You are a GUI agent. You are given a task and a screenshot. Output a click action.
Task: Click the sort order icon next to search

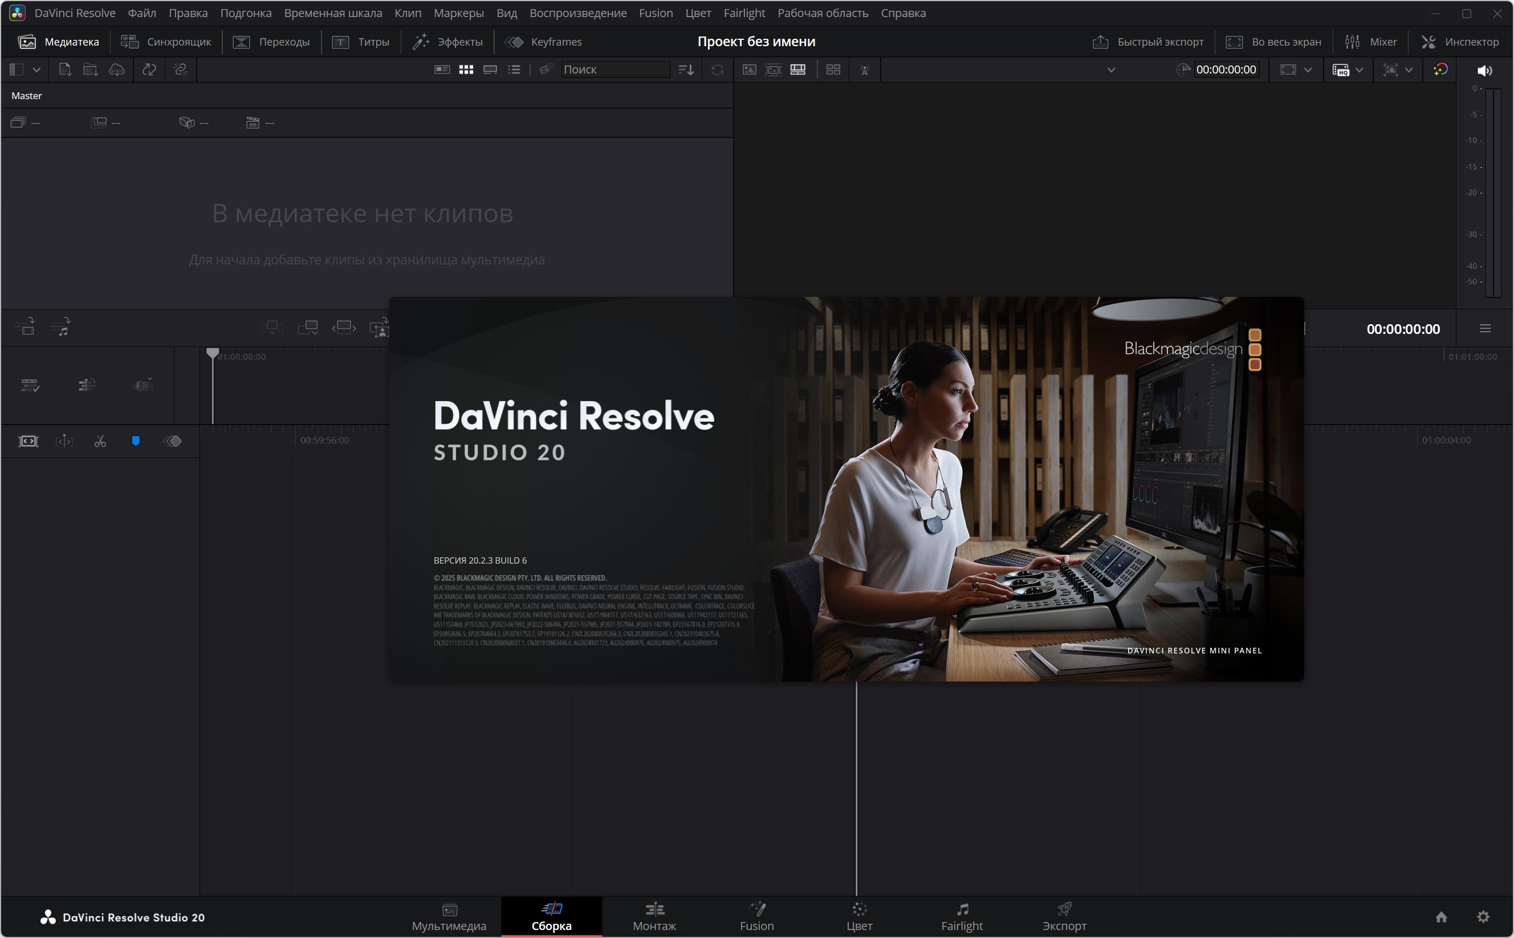pyautogui.click(x=686, y=70)
